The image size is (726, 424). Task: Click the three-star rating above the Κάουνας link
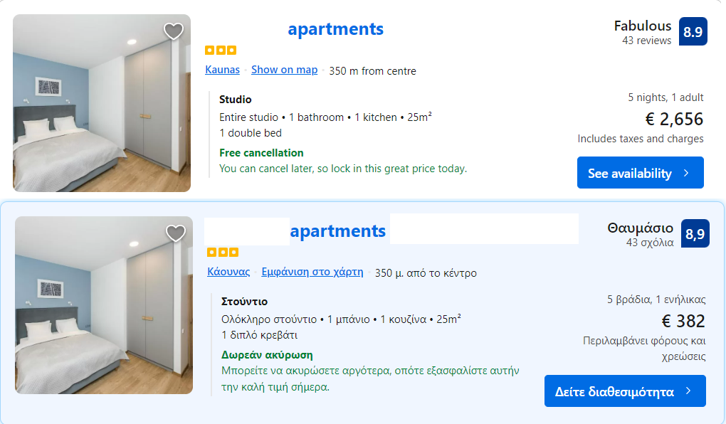click(x=223, y=253)
